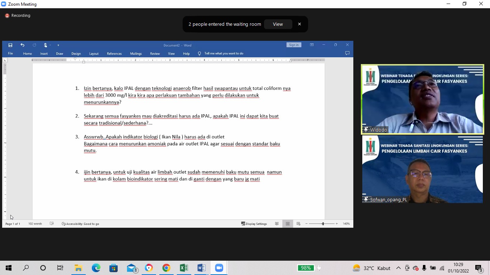Open Excel from the Windows taskbar
This screenshot has height=275, width=490.
coord(184,268)
